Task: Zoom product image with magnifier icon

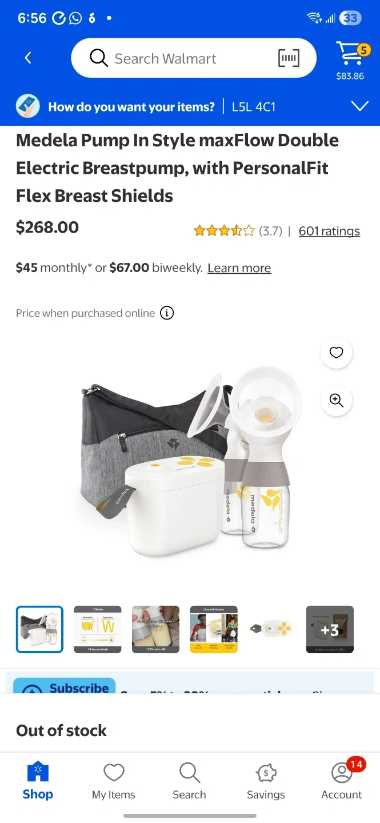Action: [x=337, y=401]
